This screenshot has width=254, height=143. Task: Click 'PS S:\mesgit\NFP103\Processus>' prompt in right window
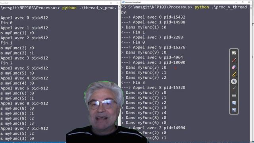[157, 7]
